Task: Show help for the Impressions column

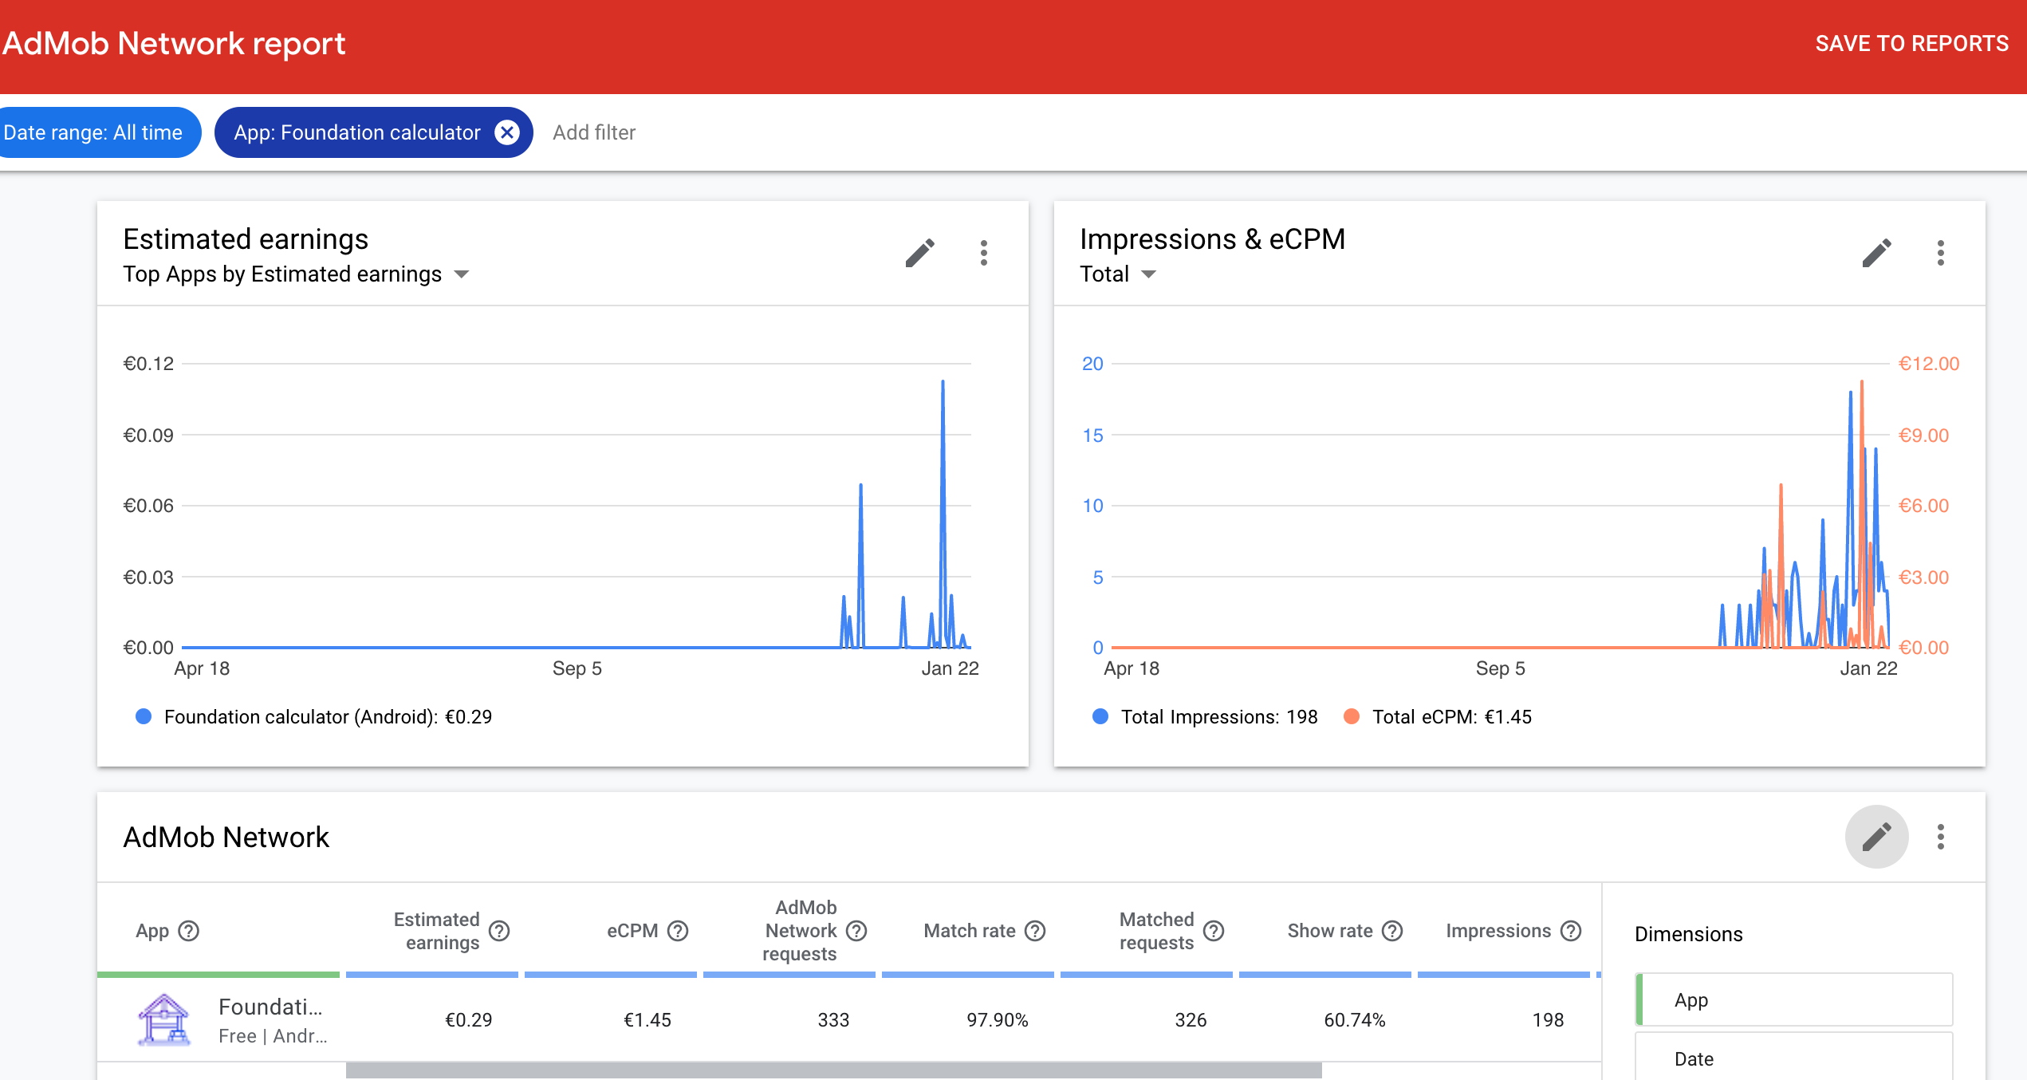Action: 1571,931
